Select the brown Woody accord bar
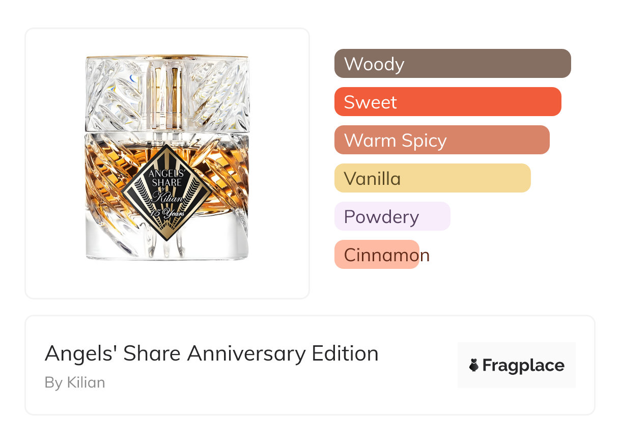The image size is (620, 440). click(452, 64)
